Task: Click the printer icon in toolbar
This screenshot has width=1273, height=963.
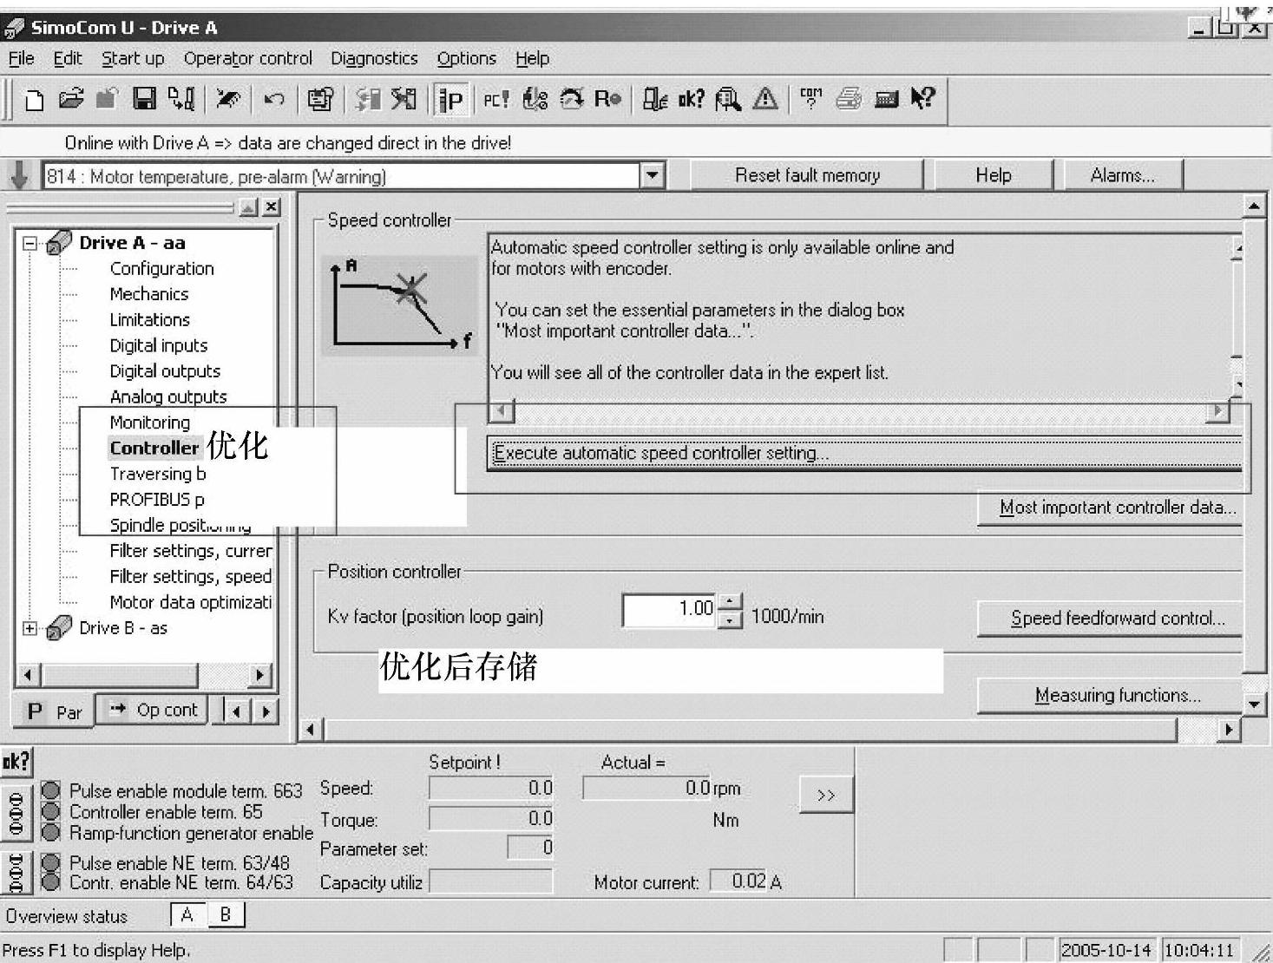Action: 849,100
